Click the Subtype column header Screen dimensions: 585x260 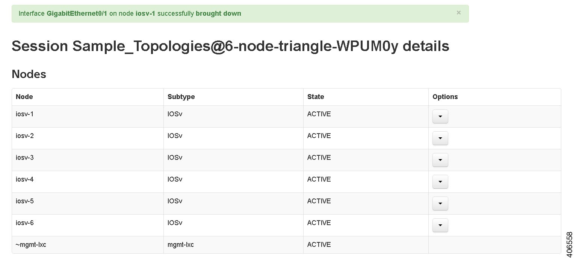[181, 97]
